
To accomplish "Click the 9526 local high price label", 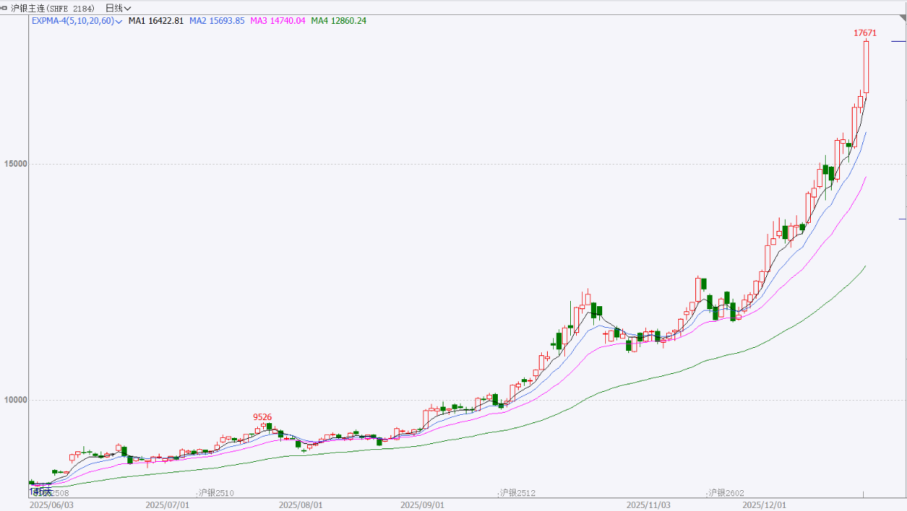I will 262,417.
